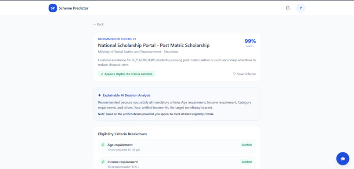Click the Income requirement check icon
Image resolution: width=354 pixels, height=169 pixels.
(x=103, y=162)
